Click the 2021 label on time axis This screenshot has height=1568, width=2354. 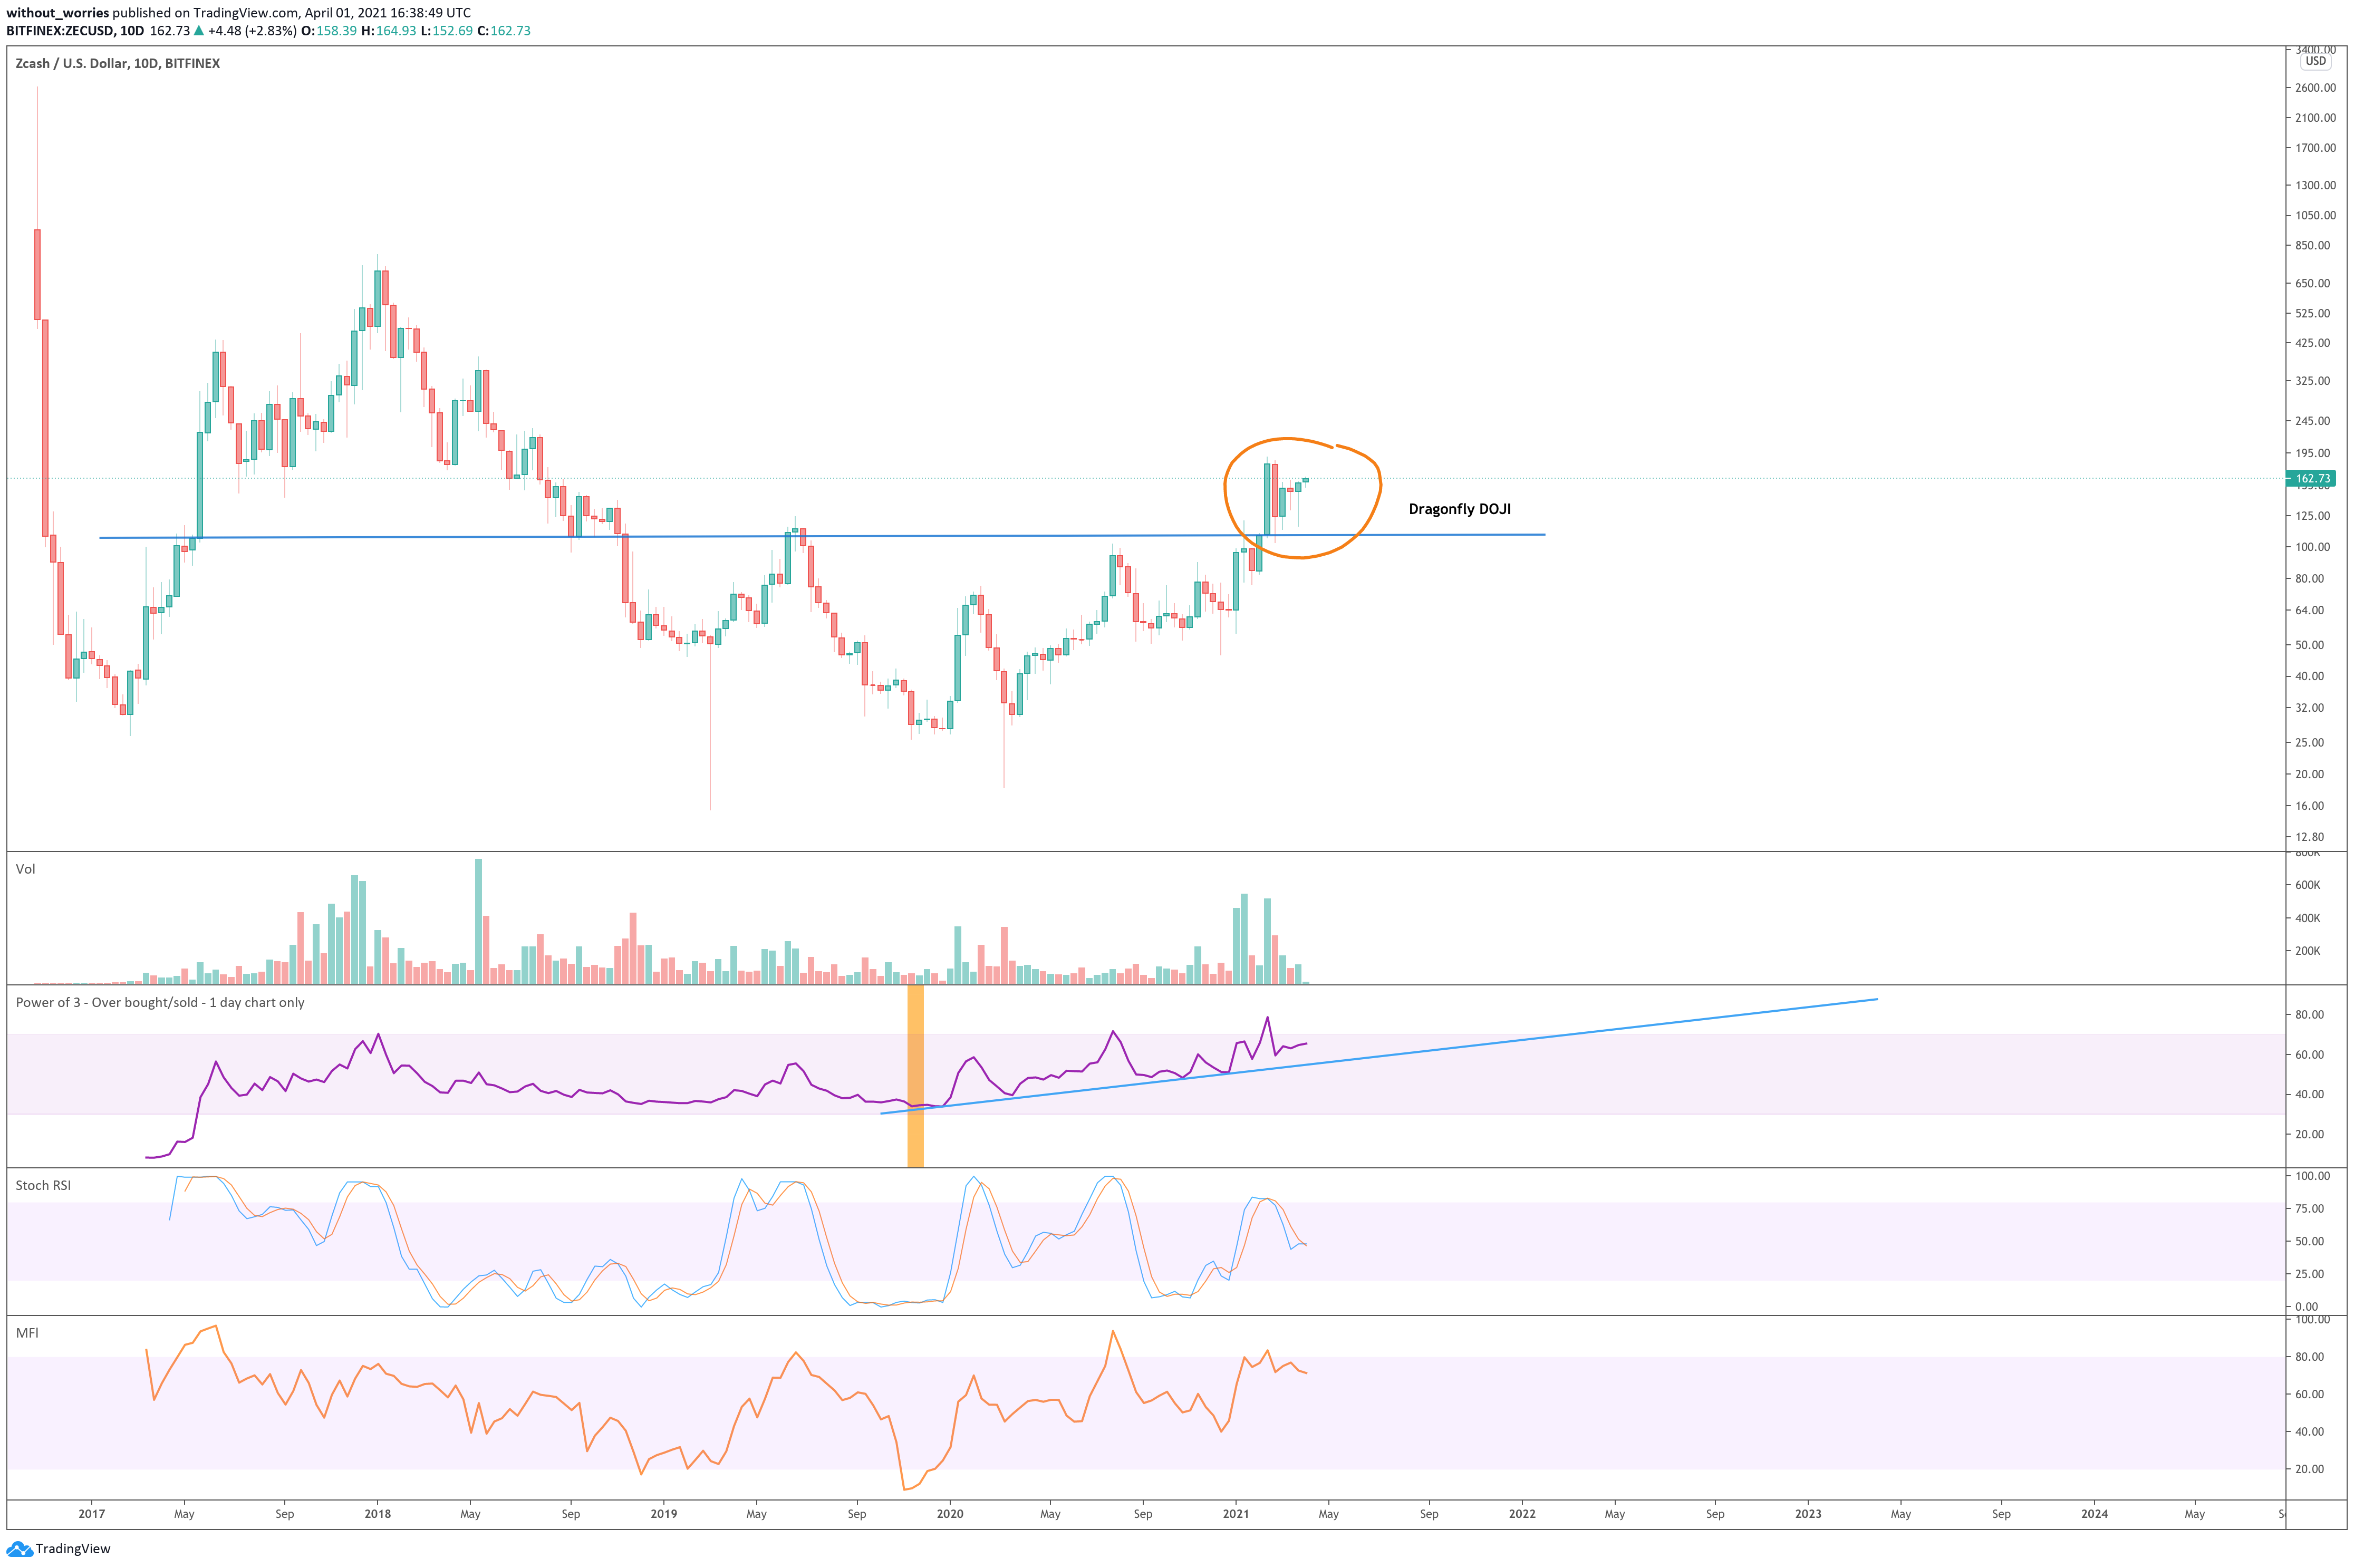coord(1236,1514)
